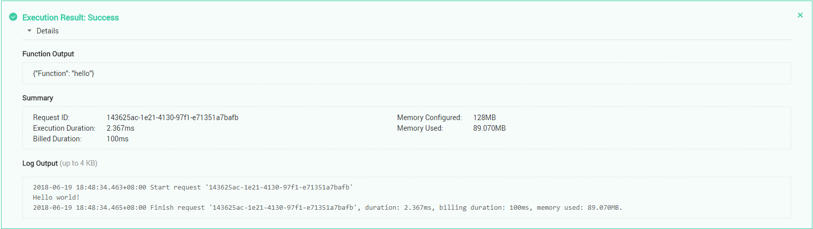This screenshot has height=229, width=813.
Task: Click the Execution Duration value 2.367ms
Action: pyautogui.click(x=120, y=128)
